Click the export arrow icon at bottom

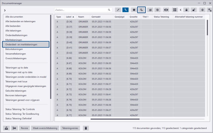click(15, 128)
